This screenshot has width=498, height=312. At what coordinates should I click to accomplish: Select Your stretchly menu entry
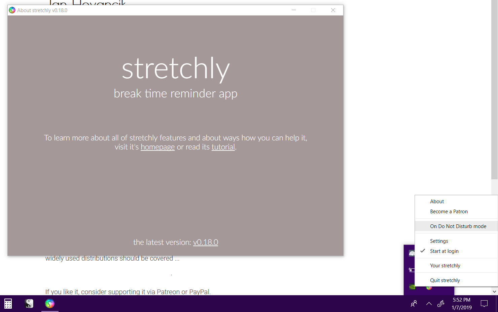(x=456, y=266)
